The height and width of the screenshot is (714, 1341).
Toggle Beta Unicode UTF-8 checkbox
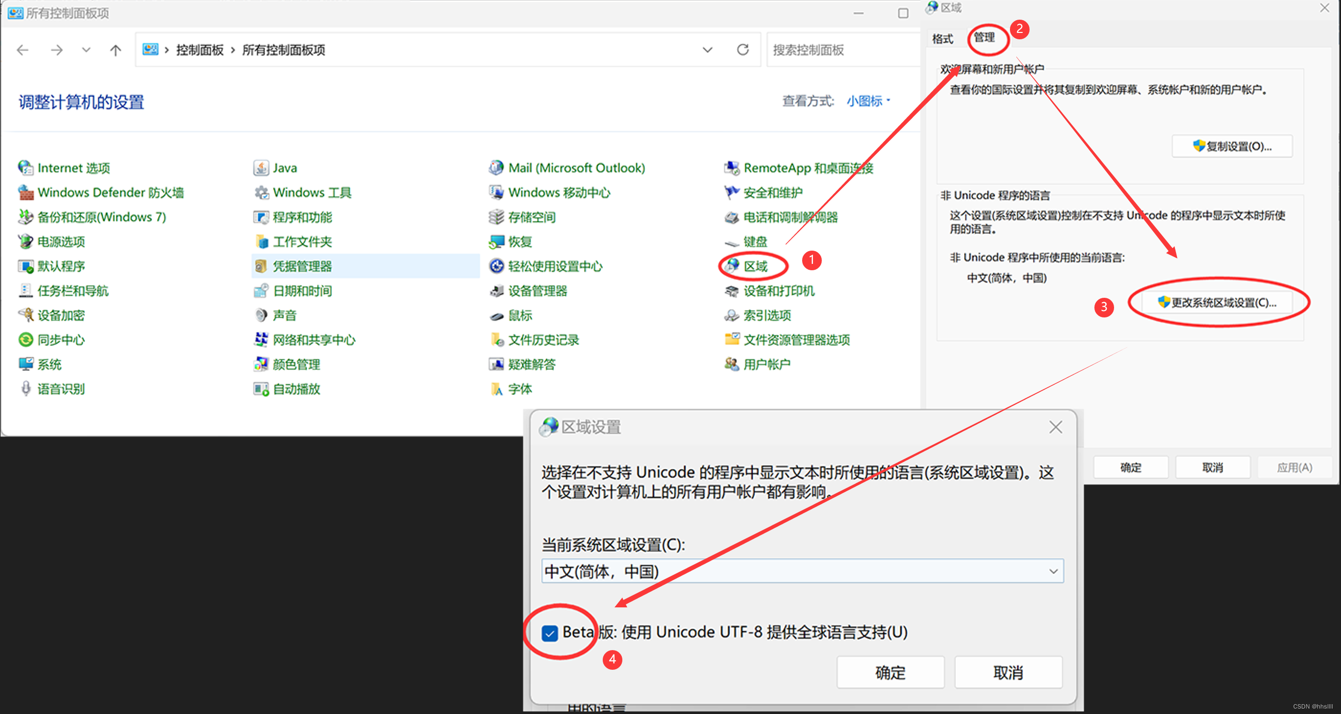pyautogui.click(x=550, y=633)
